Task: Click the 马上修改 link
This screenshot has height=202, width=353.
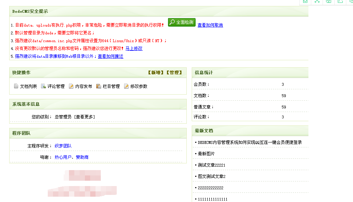Action: [134, 49]
